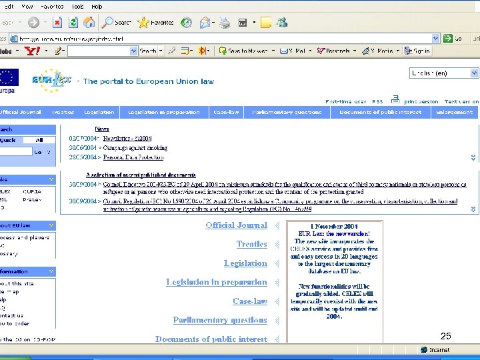The width and height of the screenshot is (480, 360).
Task: Open the large Legislation link
Action: pyautogui.click(x=245, y=263)
